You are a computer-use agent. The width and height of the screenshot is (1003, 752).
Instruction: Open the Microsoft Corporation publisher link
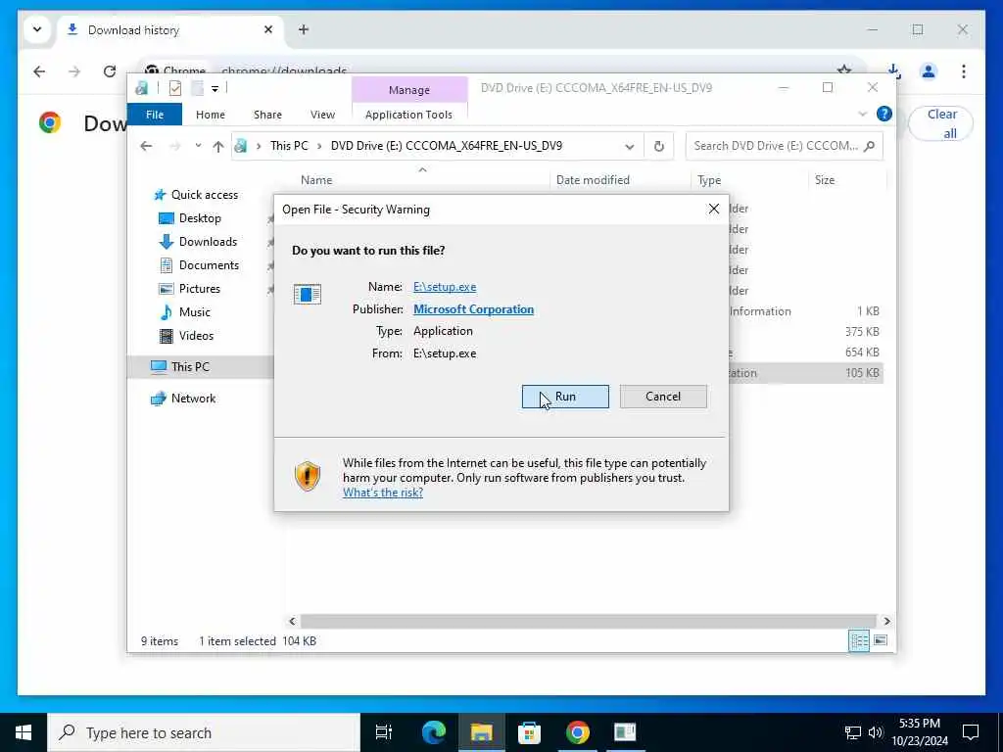(473, 309)
